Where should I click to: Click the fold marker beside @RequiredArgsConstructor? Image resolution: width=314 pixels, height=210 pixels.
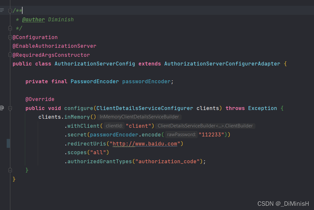tap(10, 55)
